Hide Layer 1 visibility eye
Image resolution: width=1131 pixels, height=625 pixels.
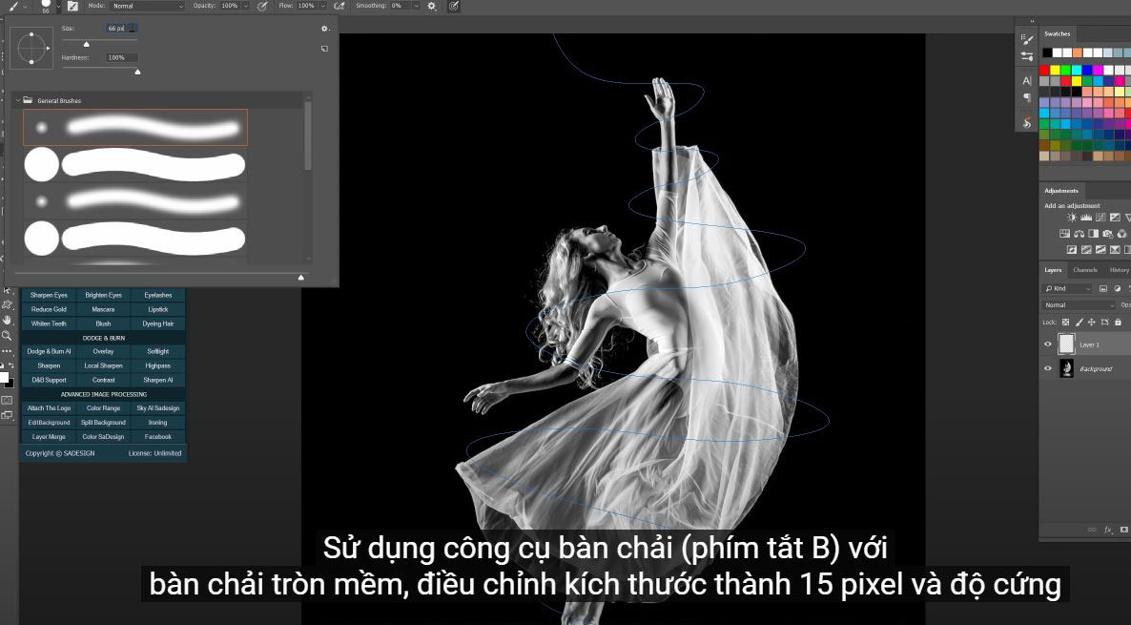1048,344
